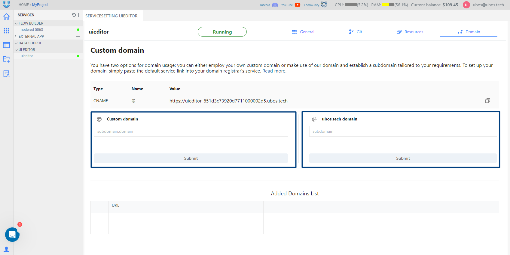Select the ServiceSetting UIEditor tab
Image resolution: width=510 pixels, height=255 pixels.
point(111,16)
